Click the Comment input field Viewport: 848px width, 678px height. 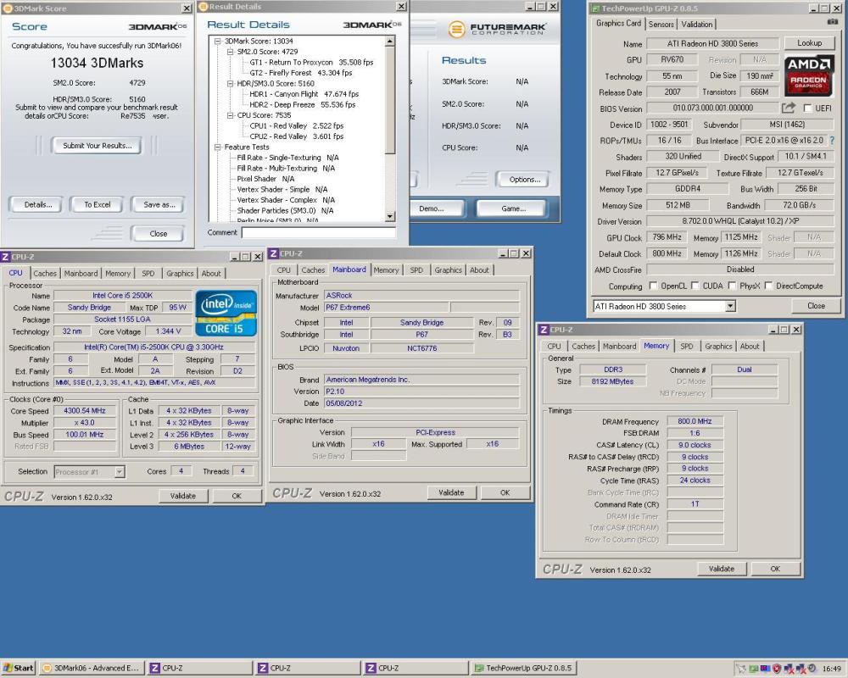[319, 232]
